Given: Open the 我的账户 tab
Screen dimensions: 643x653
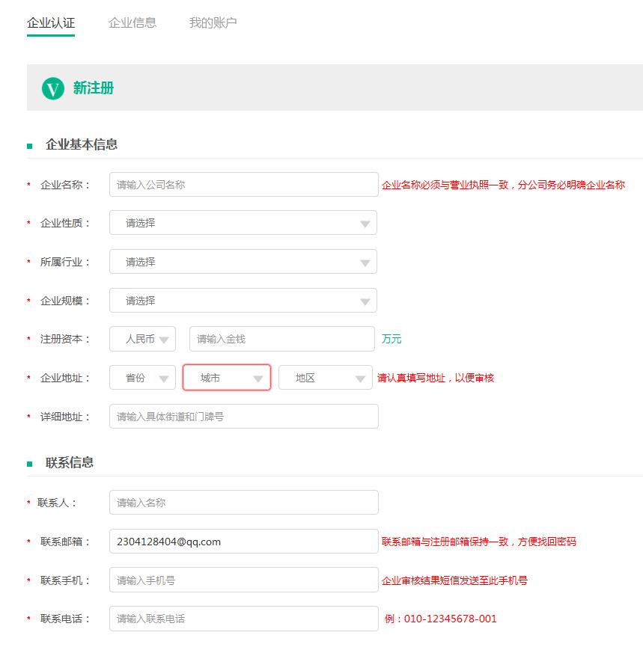Looking at the screenshot, I should 213,22.
